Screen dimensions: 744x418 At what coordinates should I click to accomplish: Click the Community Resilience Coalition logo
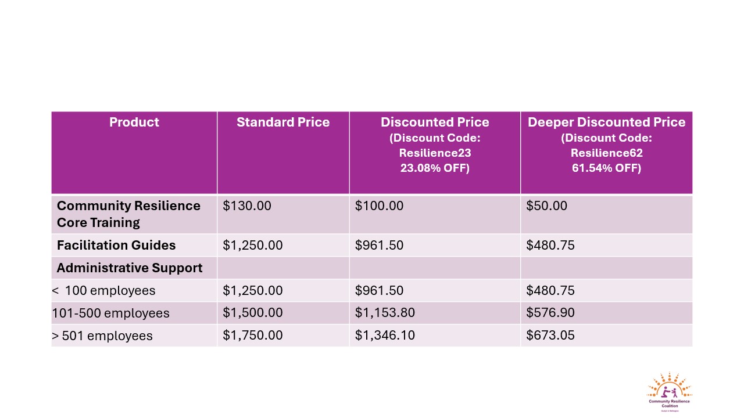[x=669, y=392]
